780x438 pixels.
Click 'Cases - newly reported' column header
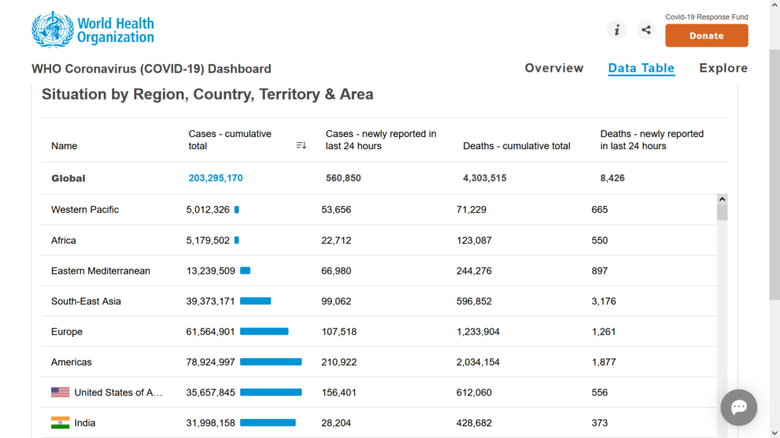coord(381,140)
